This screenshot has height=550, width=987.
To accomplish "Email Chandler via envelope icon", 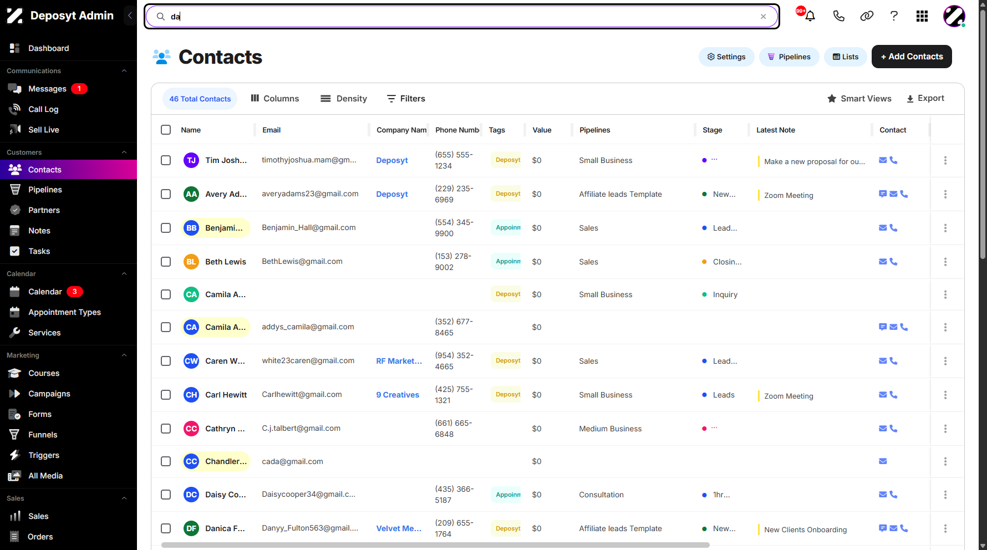I will click(x=883, y=461).
